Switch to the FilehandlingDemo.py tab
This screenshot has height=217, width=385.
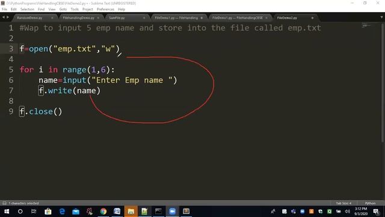pos(78,18)
